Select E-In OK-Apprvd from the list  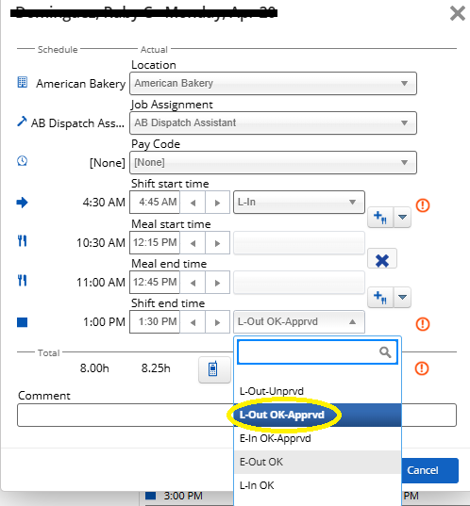click(317, 438)
